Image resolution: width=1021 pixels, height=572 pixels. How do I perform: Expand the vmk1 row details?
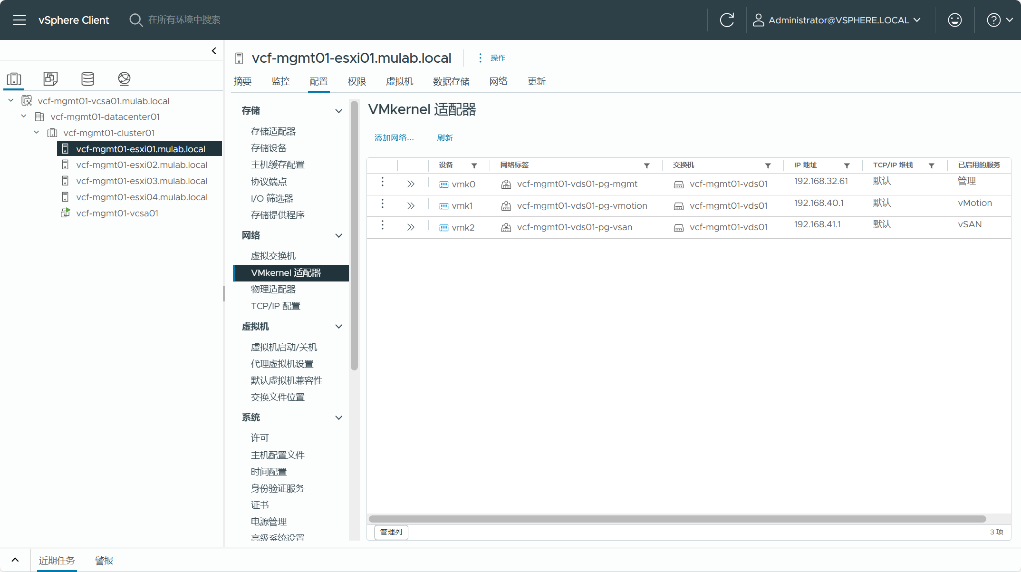pos(411,206)
